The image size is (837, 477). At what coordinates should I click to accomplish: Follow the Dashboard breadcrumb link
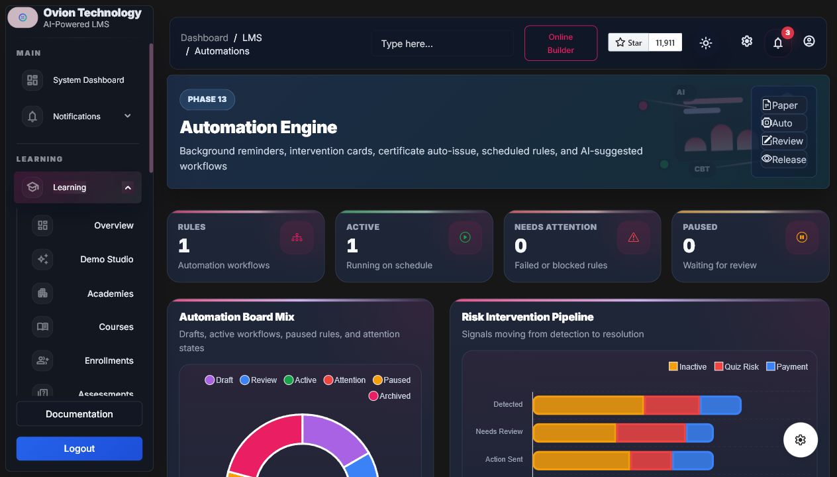[x=205, y=38]
